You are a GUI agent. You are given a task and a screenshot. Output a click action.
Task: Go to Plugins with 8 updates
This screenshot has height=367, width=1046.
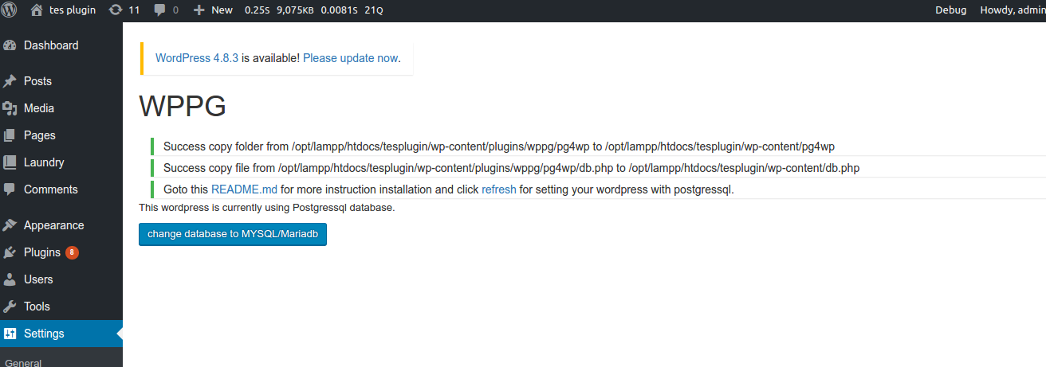pyautogui.click(x=42, y=252)
